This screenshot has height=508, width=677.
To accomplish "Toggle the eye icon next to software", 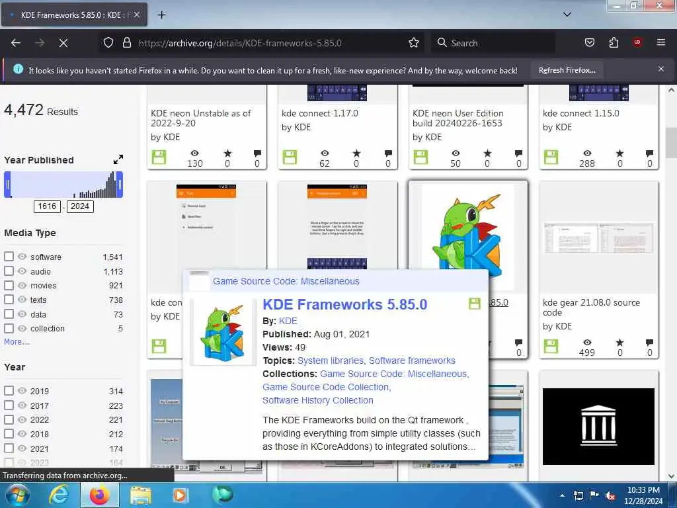I will pos(22,257).
